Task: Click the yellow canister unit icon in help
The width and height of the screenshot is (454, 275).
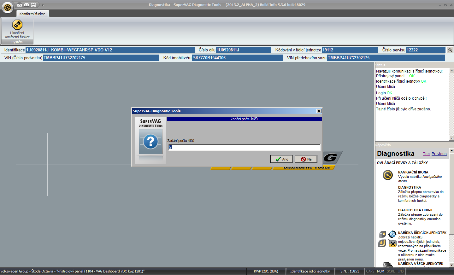Action: point(392,243)
